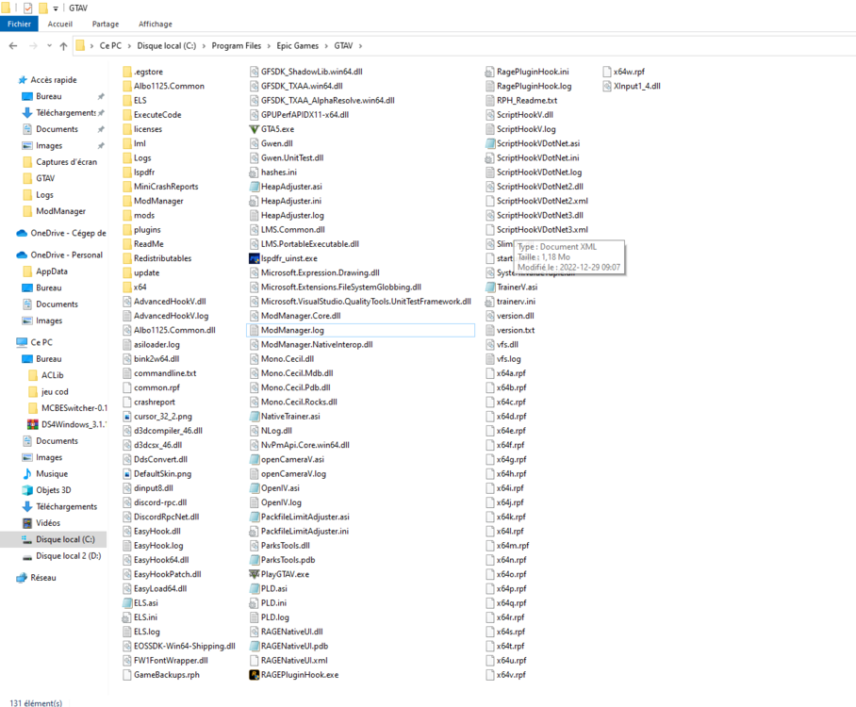
Task: Open Objets 3D in navigation pane
Action: point(54,490)
